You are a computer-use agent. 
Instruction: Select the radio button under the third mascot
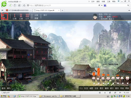tap(104, 83)
